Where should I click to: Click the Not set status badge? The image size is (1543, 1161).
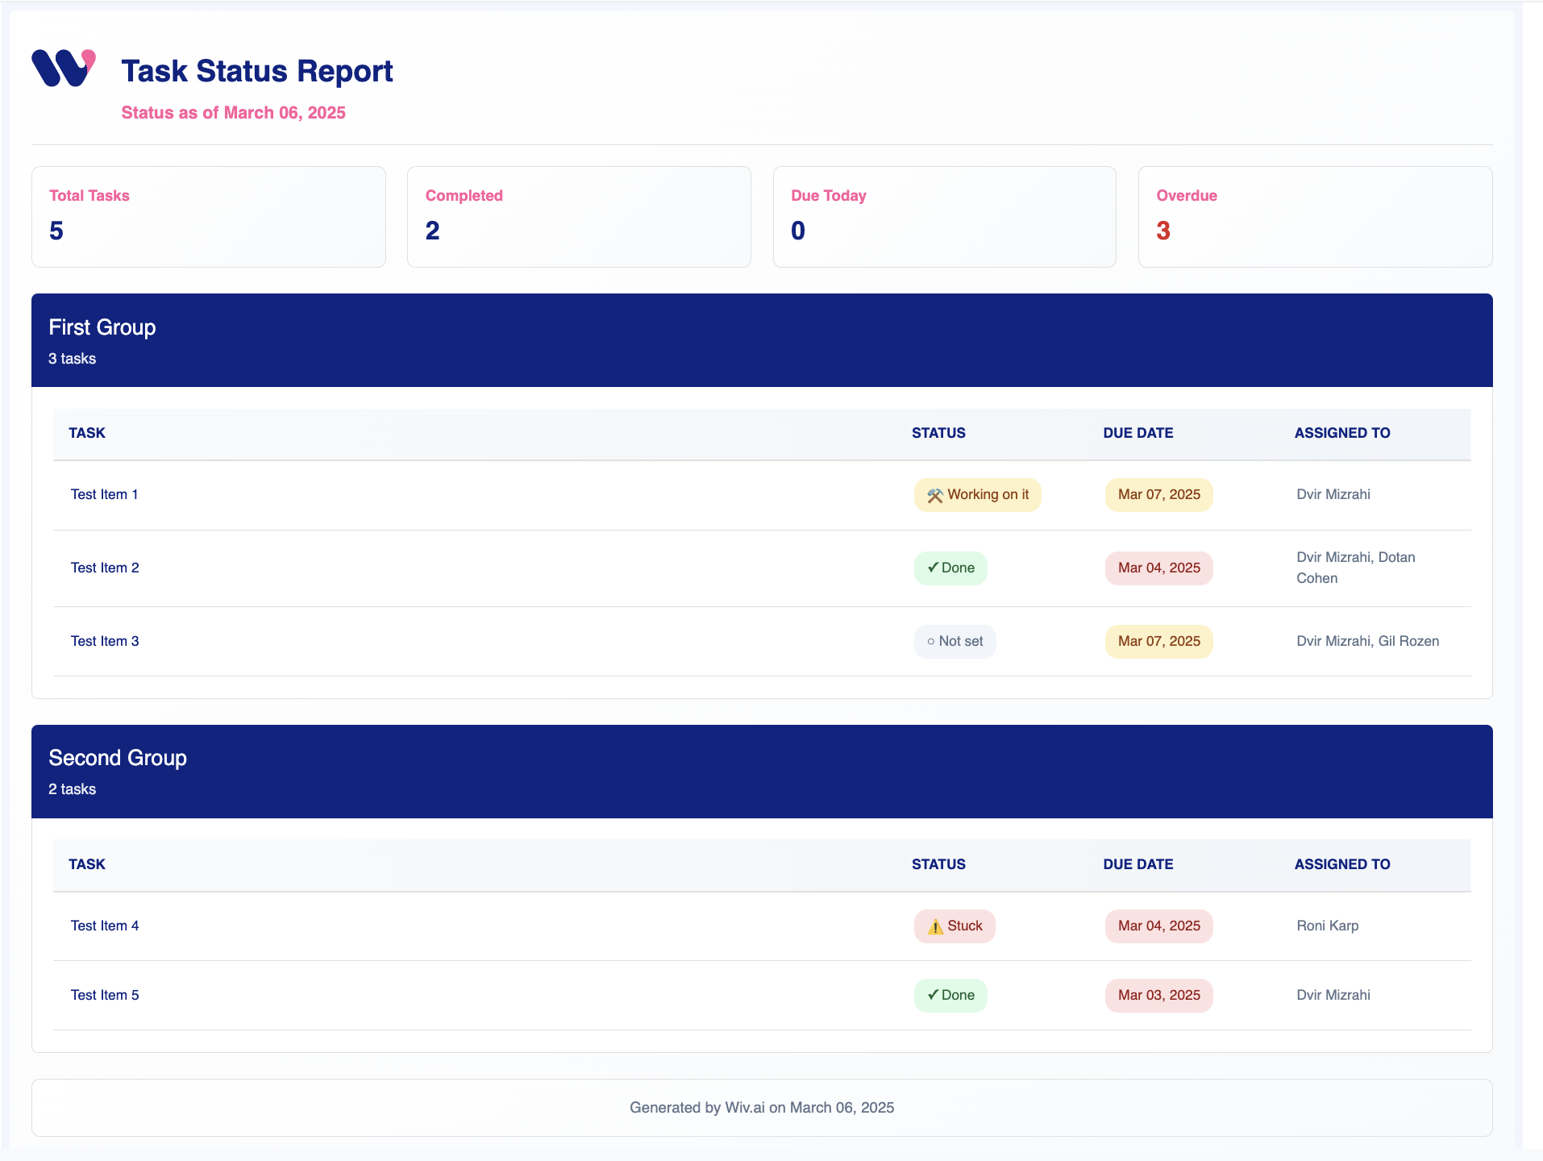pyautogui.click(x=954, y=642)
